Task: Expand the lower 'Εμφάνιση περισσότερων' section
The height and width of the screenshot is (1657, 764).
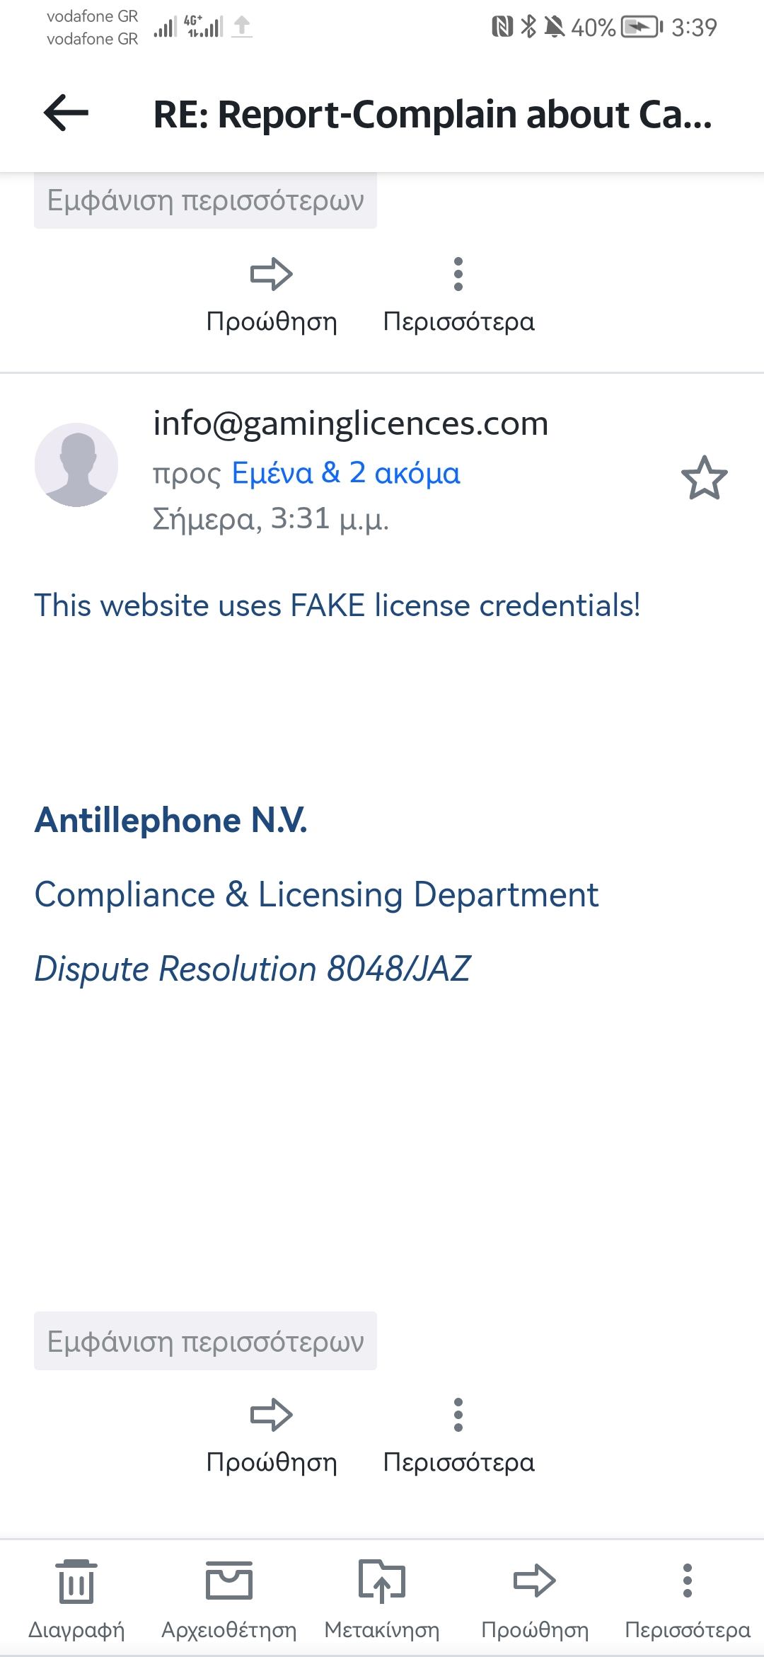Action: click(205, 1341)
